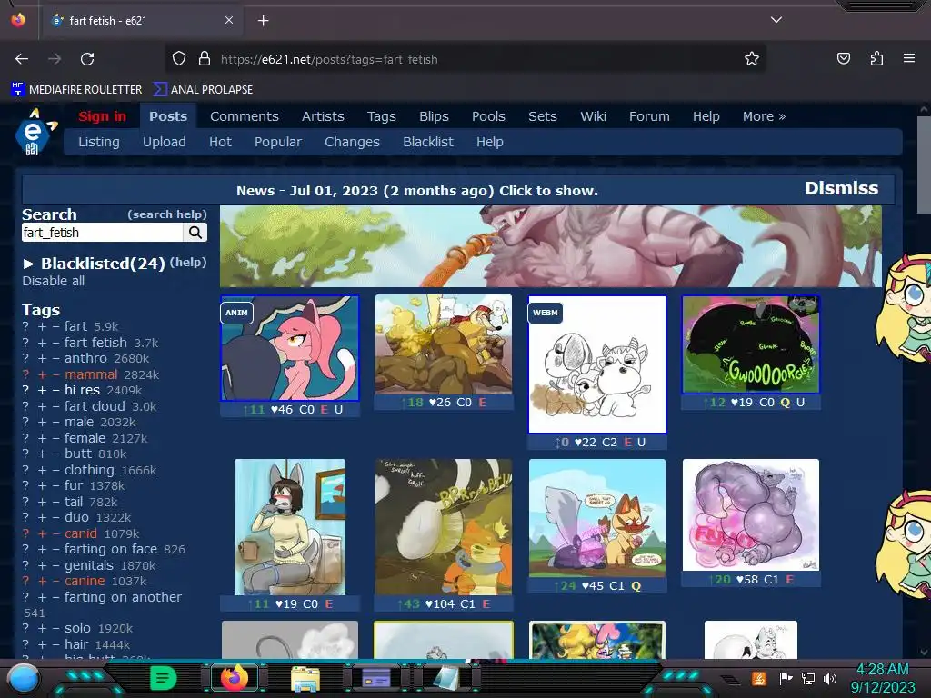Open the tracking protection shield icon
931x698 pixels.
(179, 59)
